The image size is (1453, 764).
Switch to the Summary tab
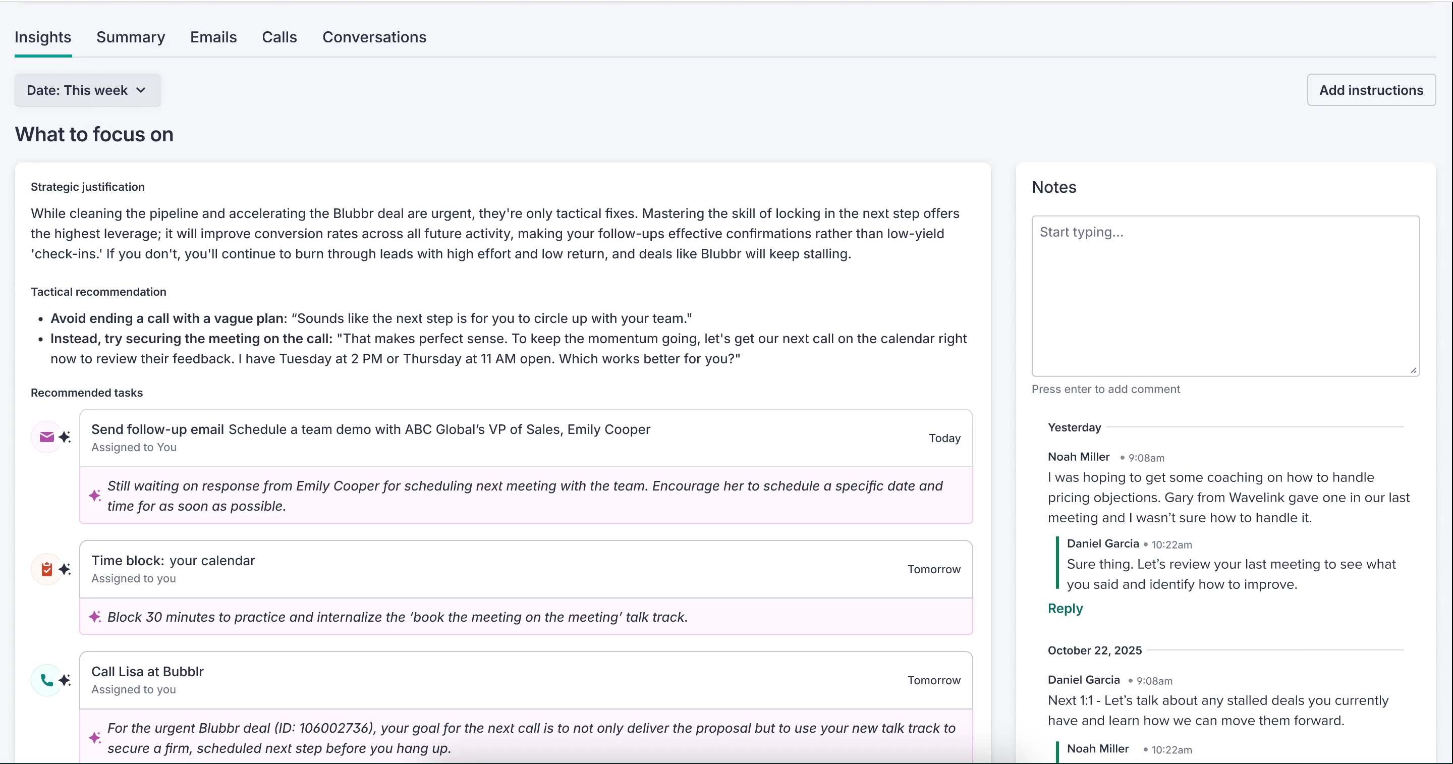pyautogui.click(x=130, y=37)
